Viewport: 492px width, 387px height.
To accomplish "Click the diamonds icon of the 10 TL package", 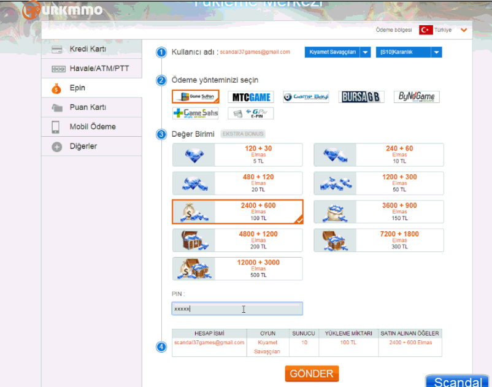I will coord(335,155).
